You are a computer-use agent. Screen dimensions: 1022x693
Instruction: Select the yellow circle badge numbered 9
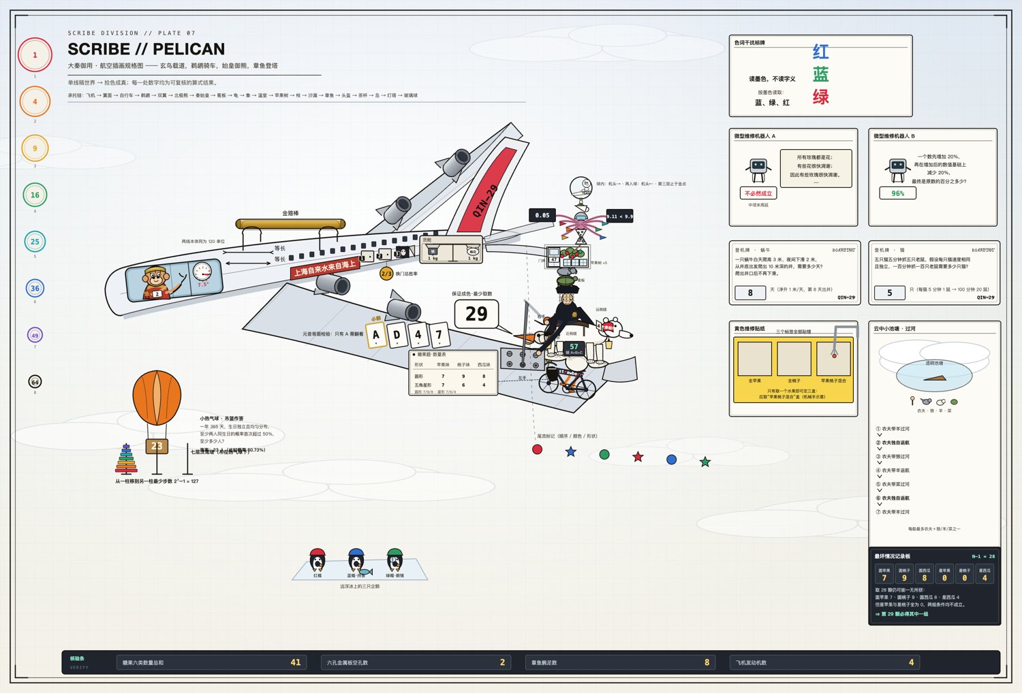coord(35,148)
